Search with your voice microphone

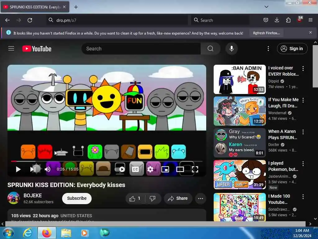(x=231, y=49)
